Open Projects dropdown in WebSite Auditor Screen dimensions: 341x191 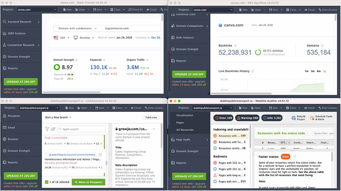(213, 108)
